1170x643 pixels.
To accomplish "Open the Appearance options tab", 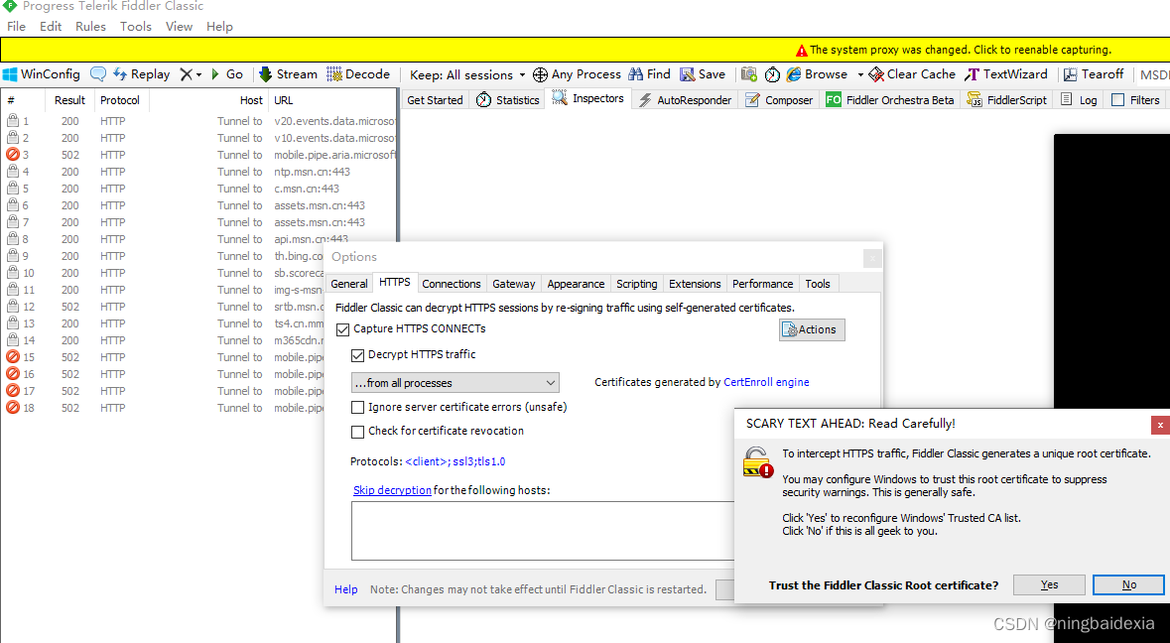I will point(576,284).
